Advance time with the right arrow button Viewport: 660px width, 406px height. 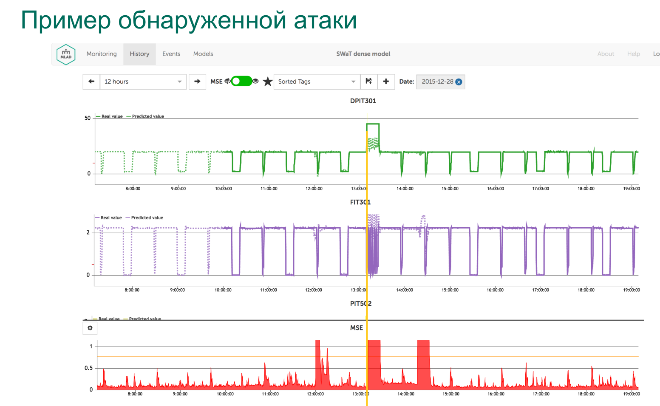[197, 82]
